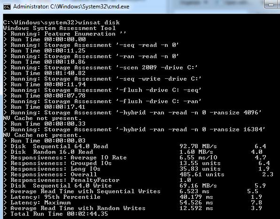Viewport: 280px width, 219px height.
Task: Click the 'Disk Random 16.0 Read' label
Action: [x=52, y=152]
